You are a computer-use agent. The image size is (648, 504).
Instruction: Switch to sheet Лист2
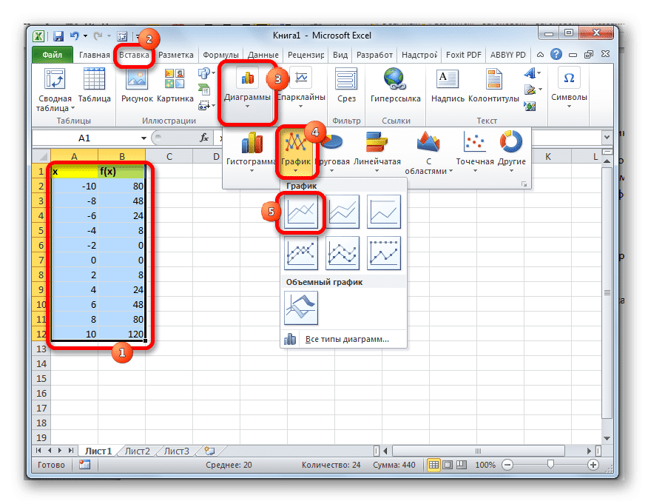click(x=138, y=451)
